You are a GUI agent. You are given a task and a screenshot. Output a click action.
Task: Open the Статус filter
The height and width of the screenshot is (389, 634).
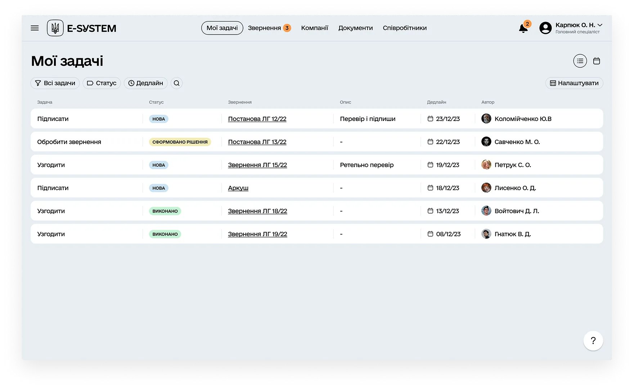click(102, 83)
